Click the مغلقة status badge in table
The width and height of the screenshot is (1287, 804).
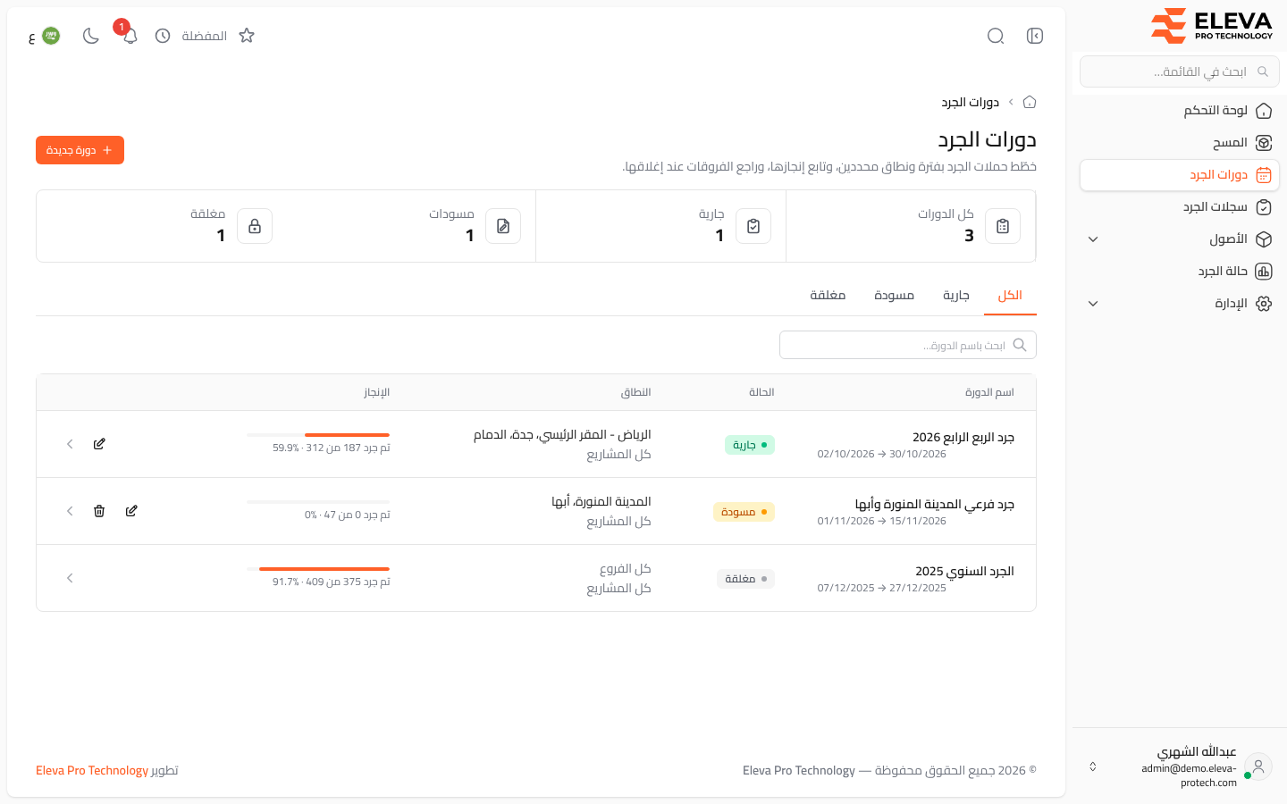[745, 579]
